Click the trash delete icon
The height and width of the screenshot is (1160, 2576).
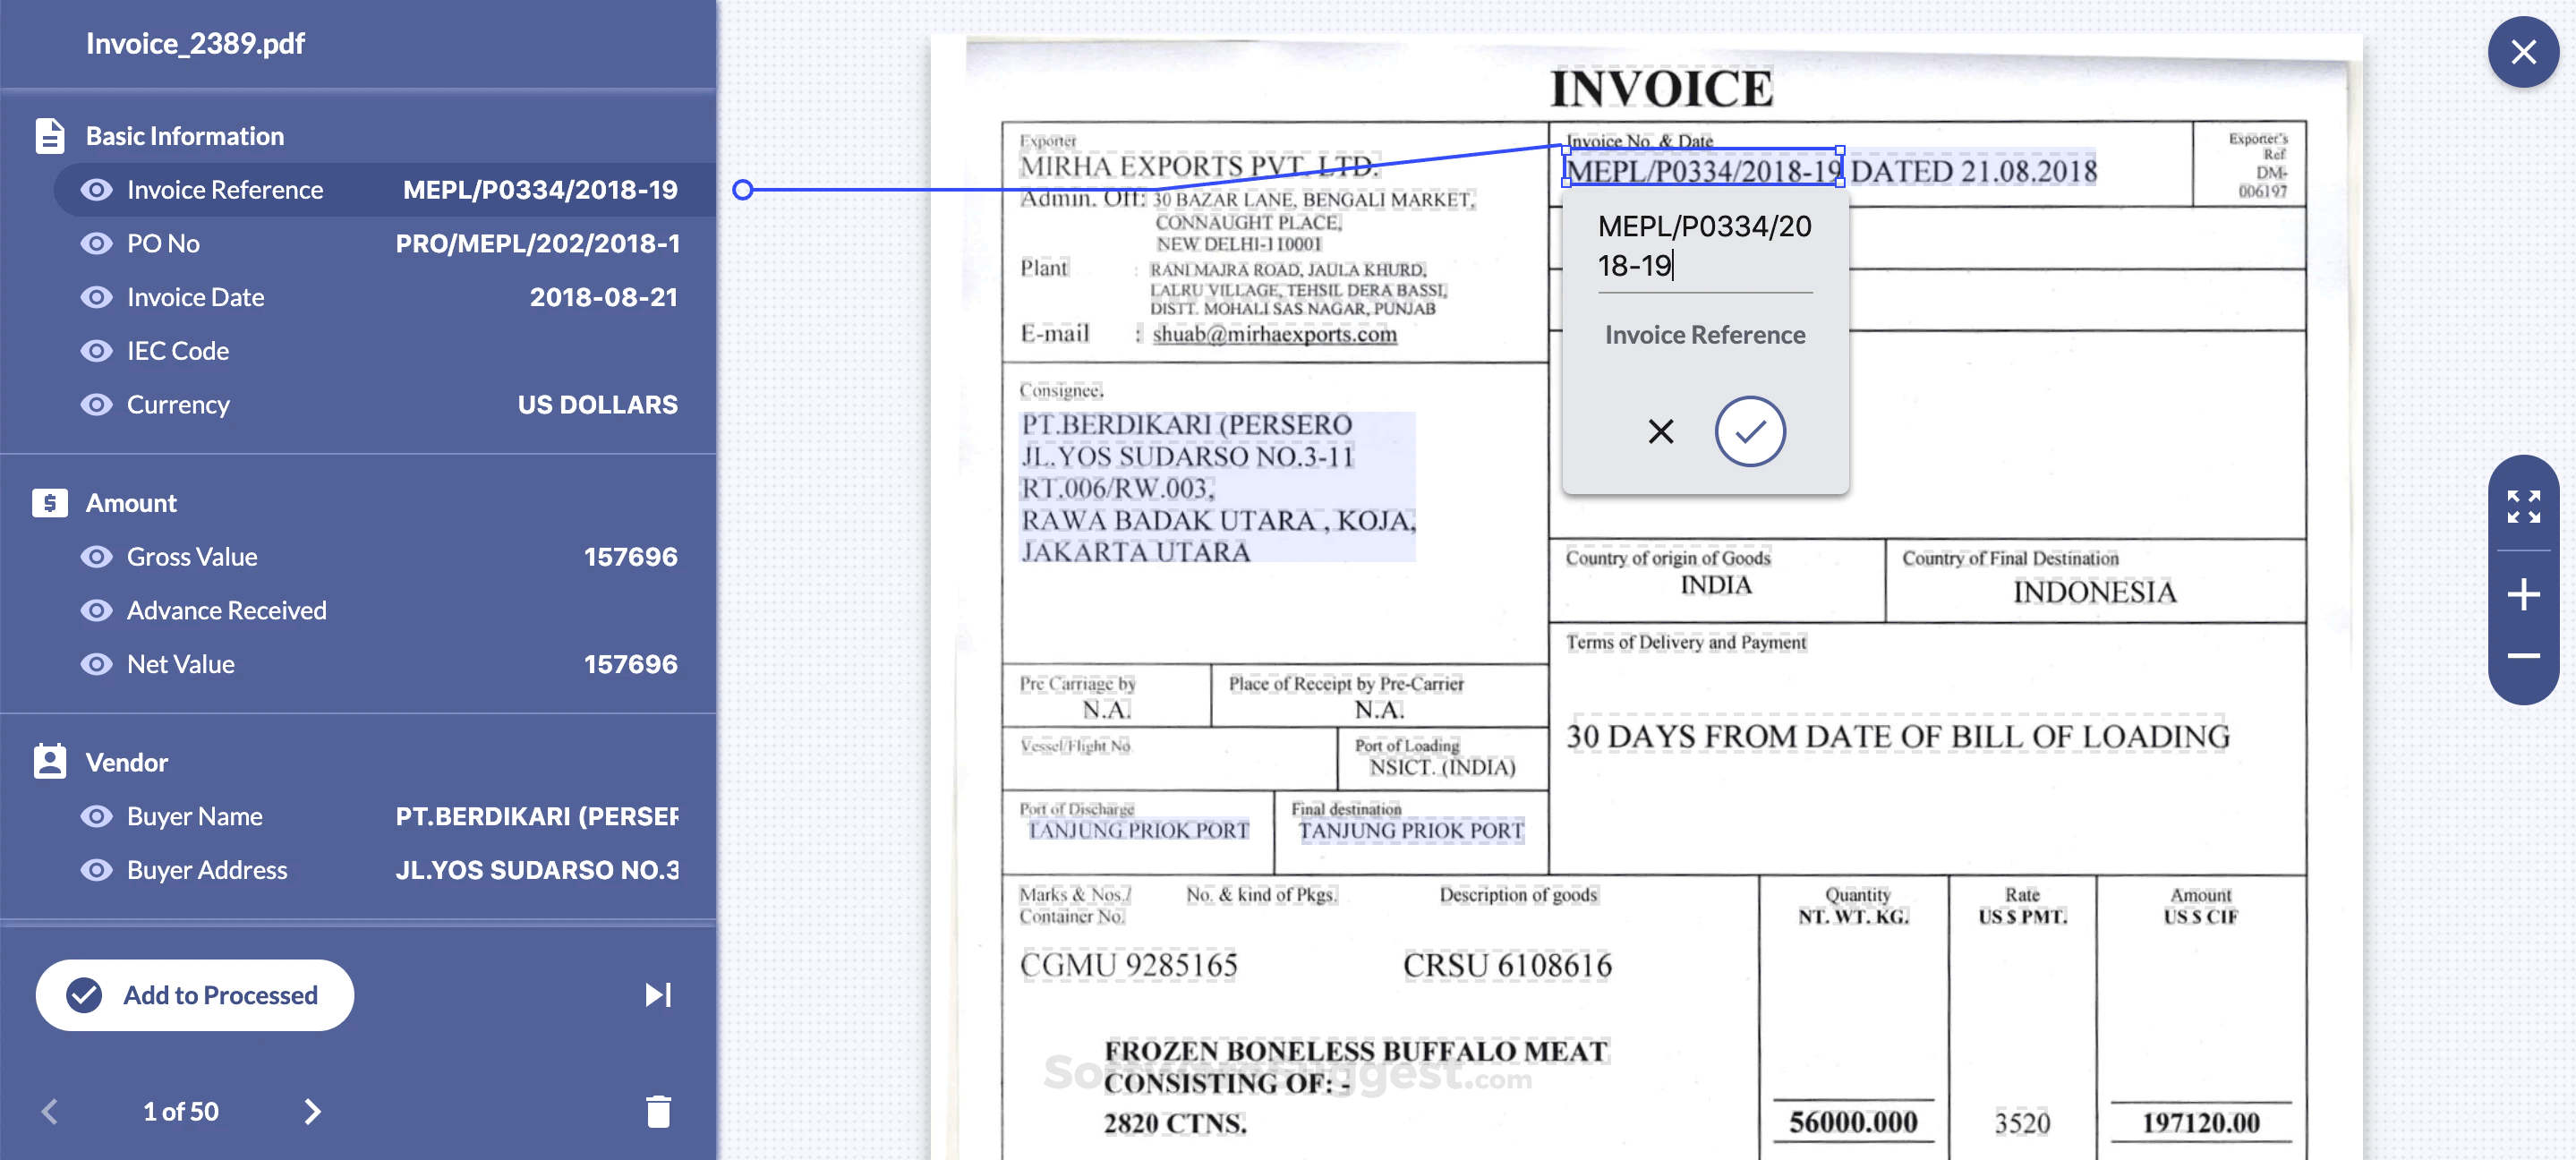(x=658, y=1111)
